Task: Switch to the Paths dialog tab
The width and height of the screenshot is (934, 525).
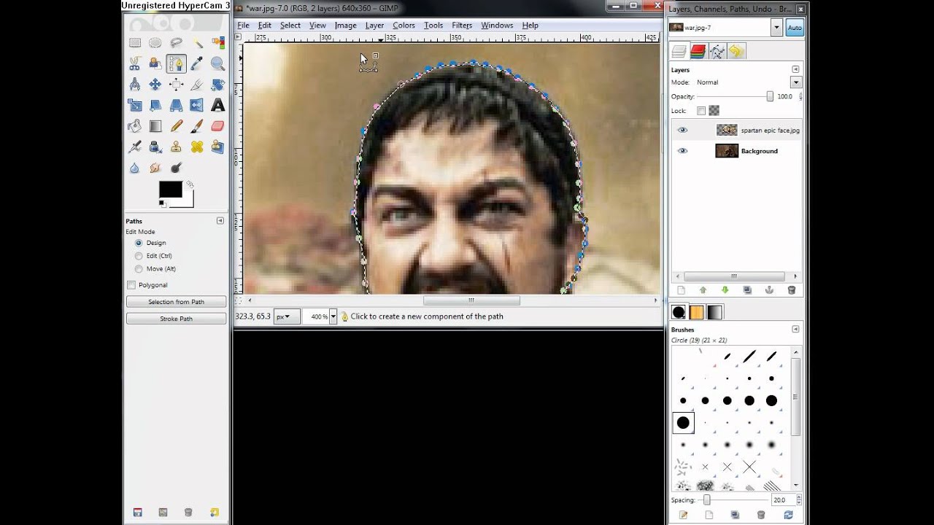Action: click(717, 51)
